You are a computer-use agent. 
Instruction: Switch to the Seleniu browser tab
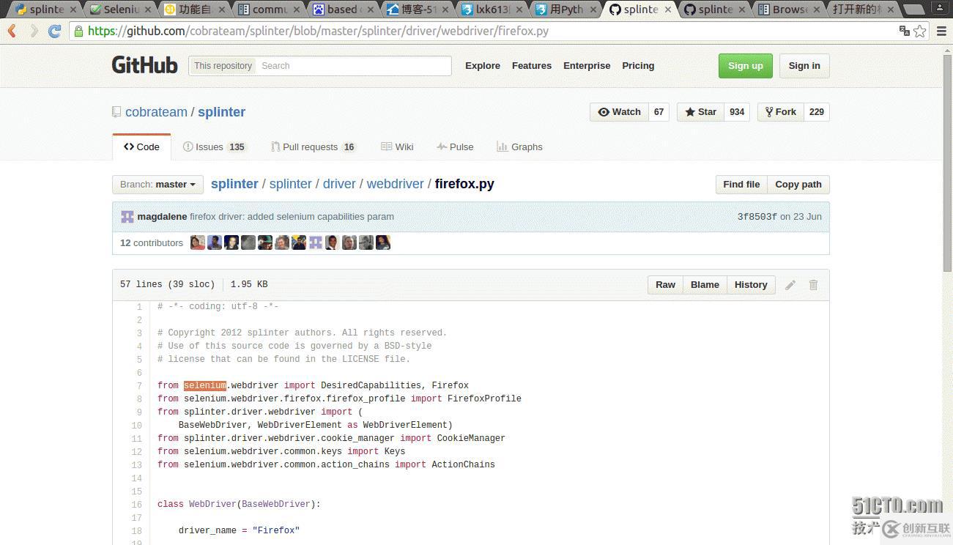pyautogui.click(x=122, y=10)
